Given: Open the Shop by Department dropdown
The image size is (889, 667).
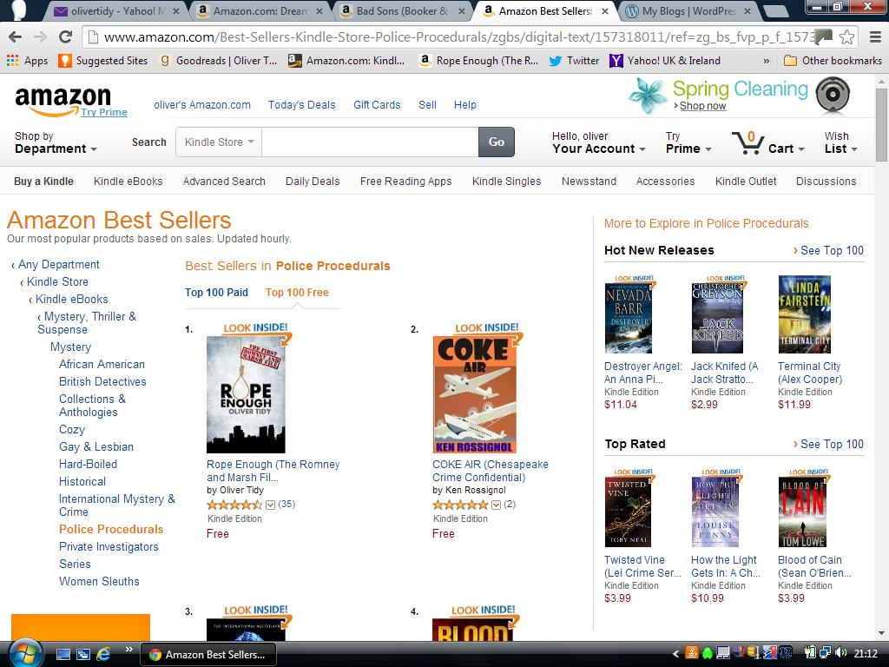Looking at the screenshot, I should pyautogui.click(x=56, y=142).
